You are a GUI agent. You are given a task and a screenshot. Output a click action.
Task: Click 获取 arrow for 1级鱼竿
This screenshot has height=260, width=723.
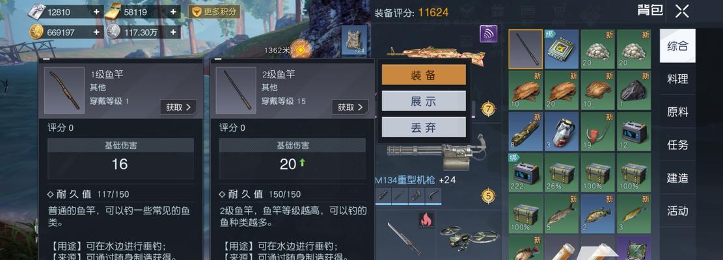178,107
